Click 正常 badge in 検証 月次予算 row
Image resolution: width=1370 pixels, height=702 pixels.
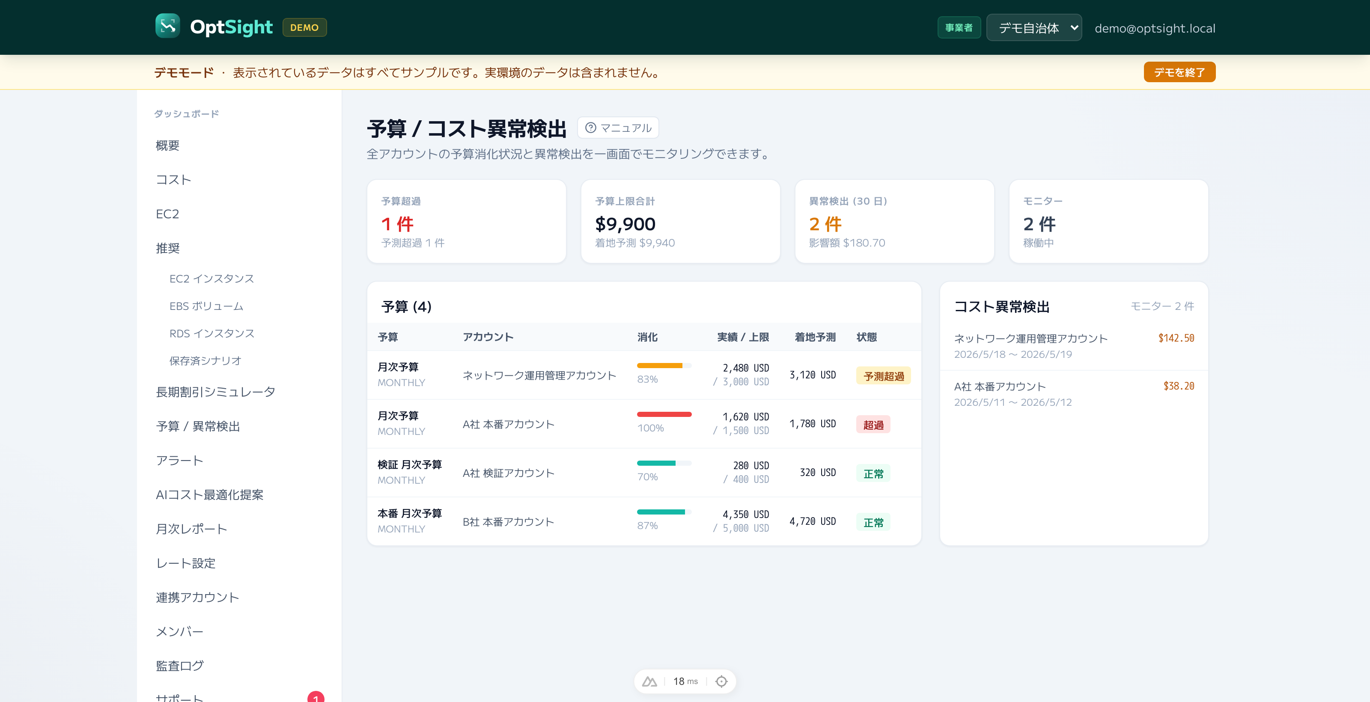point(873,473)
